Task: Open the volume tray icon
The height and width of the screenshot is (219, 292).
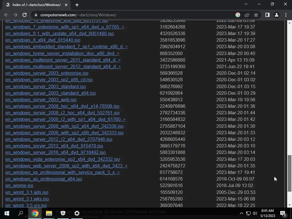Action: click(255, 213)
